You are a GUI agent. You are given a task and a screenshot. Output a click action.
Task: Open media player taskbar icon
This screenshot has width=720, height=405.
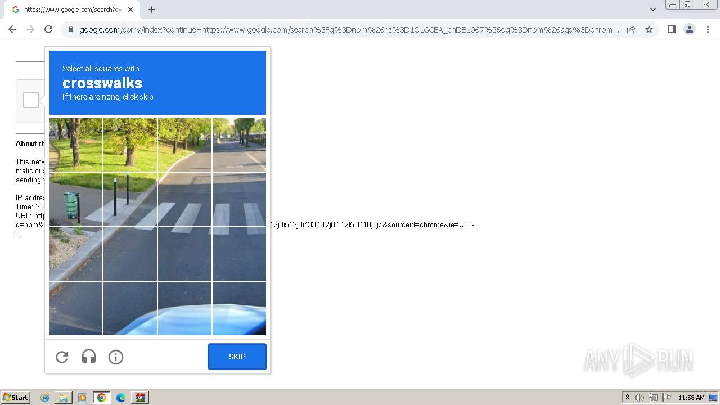click(83, 398)
